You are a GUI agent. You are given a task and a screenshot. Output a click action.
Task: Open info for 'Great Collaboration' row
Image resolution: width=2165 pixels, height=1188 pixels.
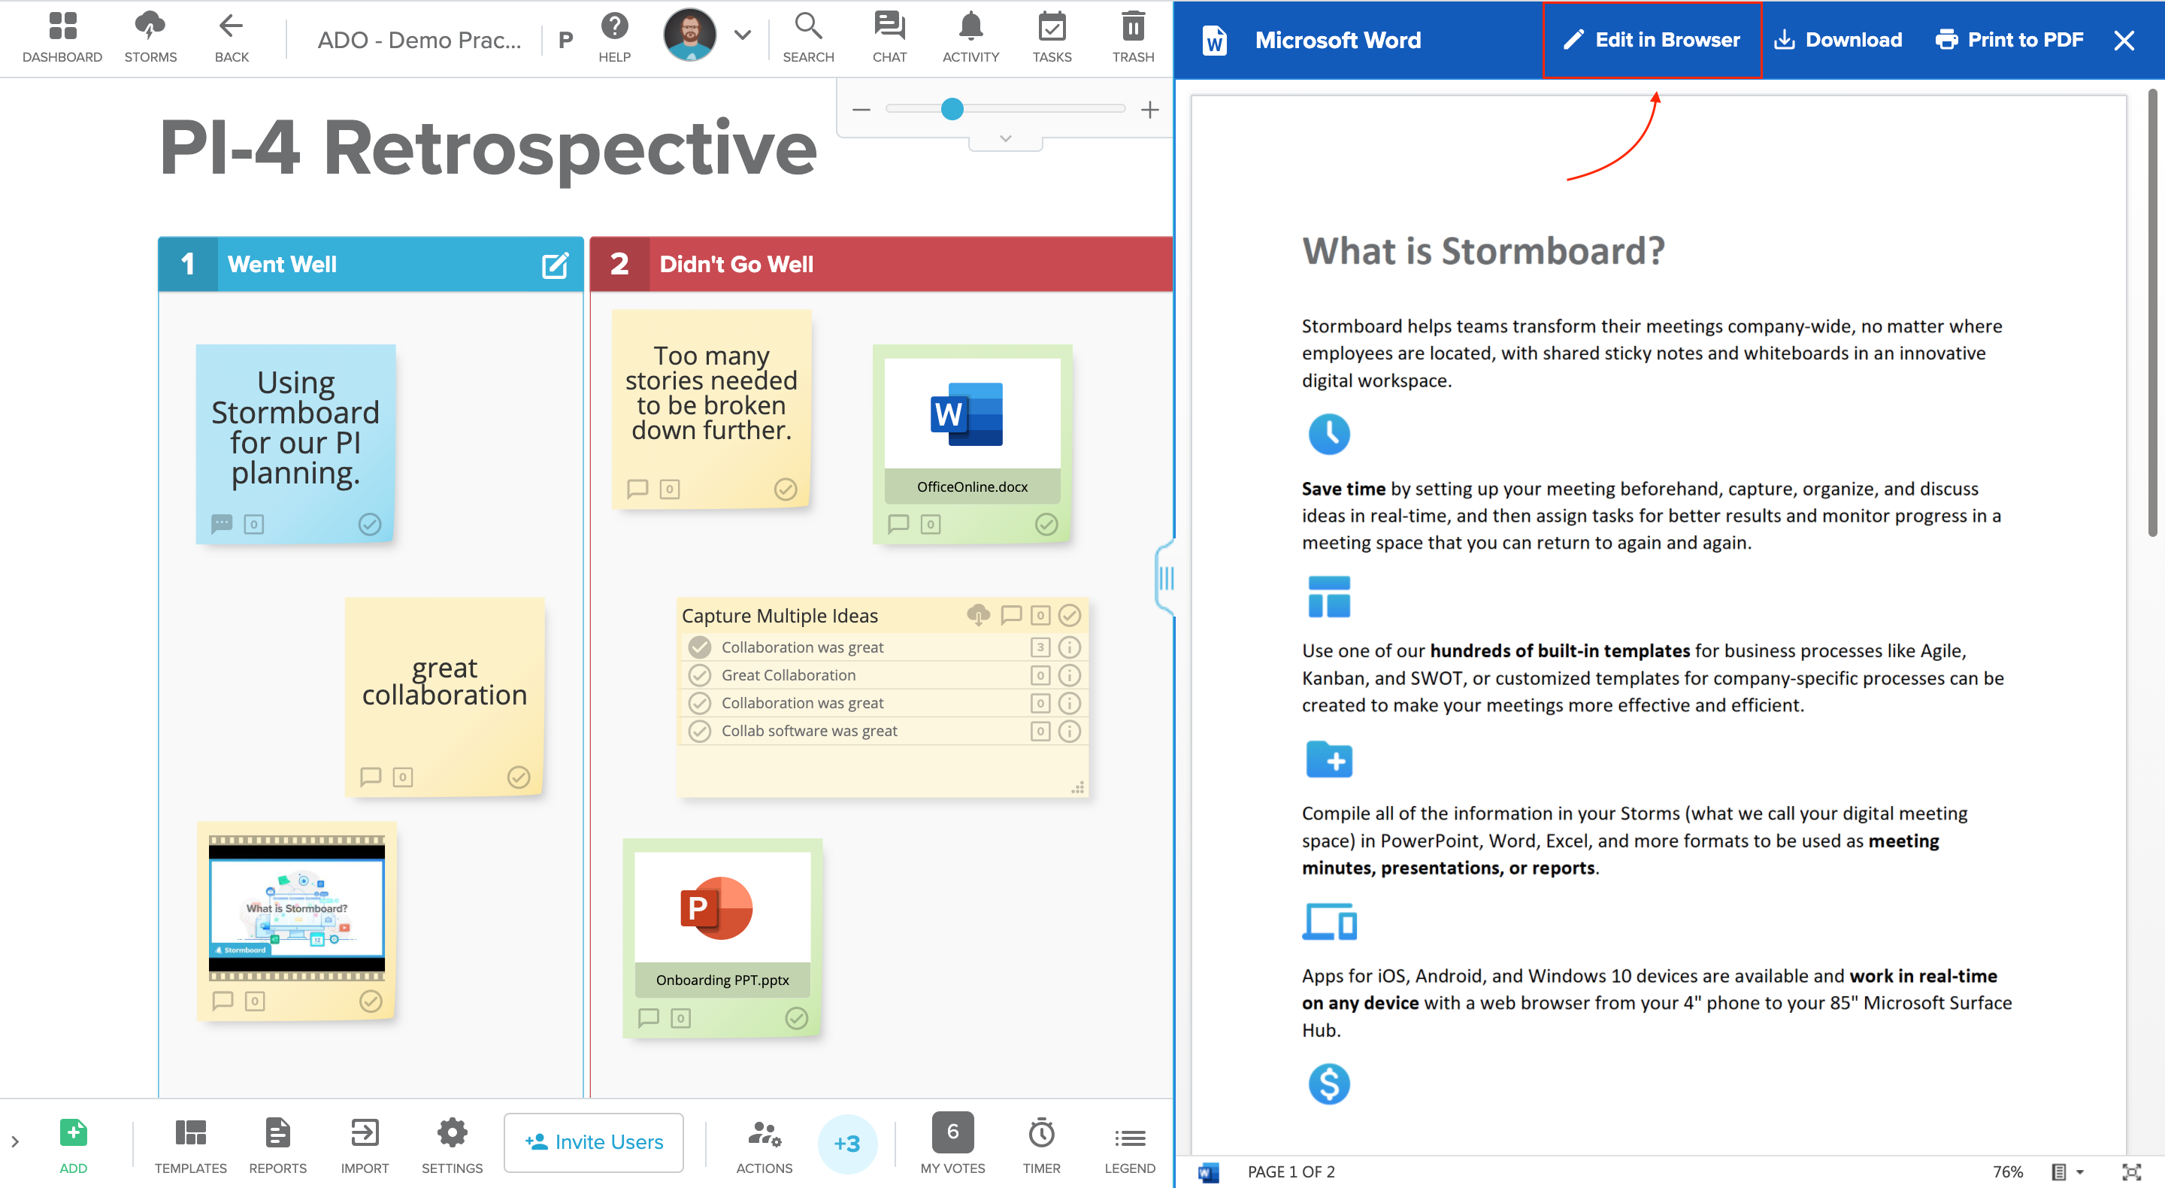tap(1069, 675)
